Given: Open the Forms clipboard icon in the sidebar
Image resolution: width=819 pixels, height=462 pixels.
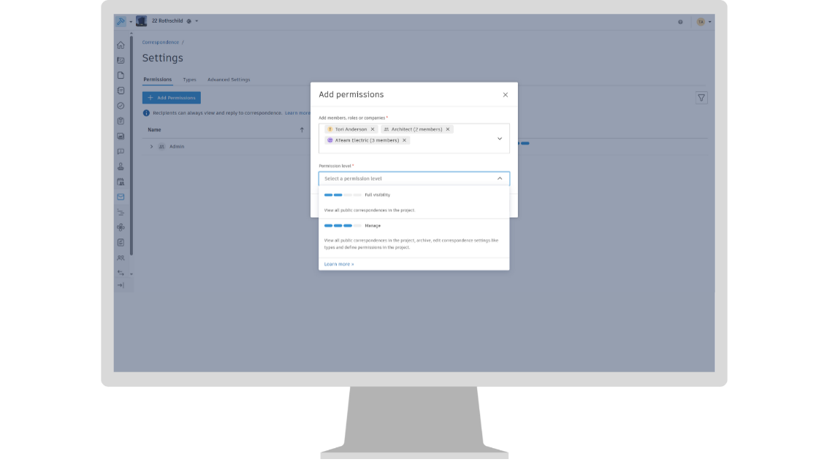Looking at the screenshot, I should click(x=121, y=121).
